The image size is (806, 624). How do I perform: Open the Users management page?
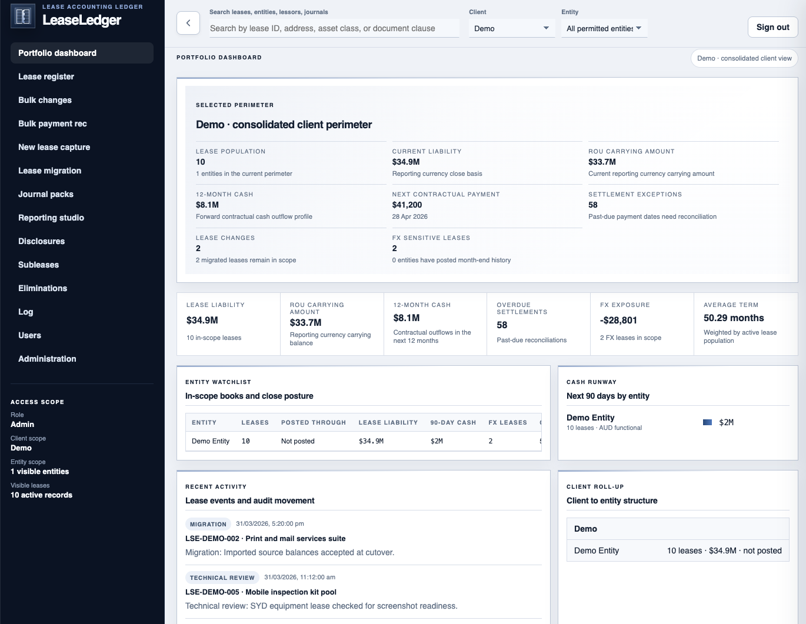pyautogui.click(x=30, y=335)
